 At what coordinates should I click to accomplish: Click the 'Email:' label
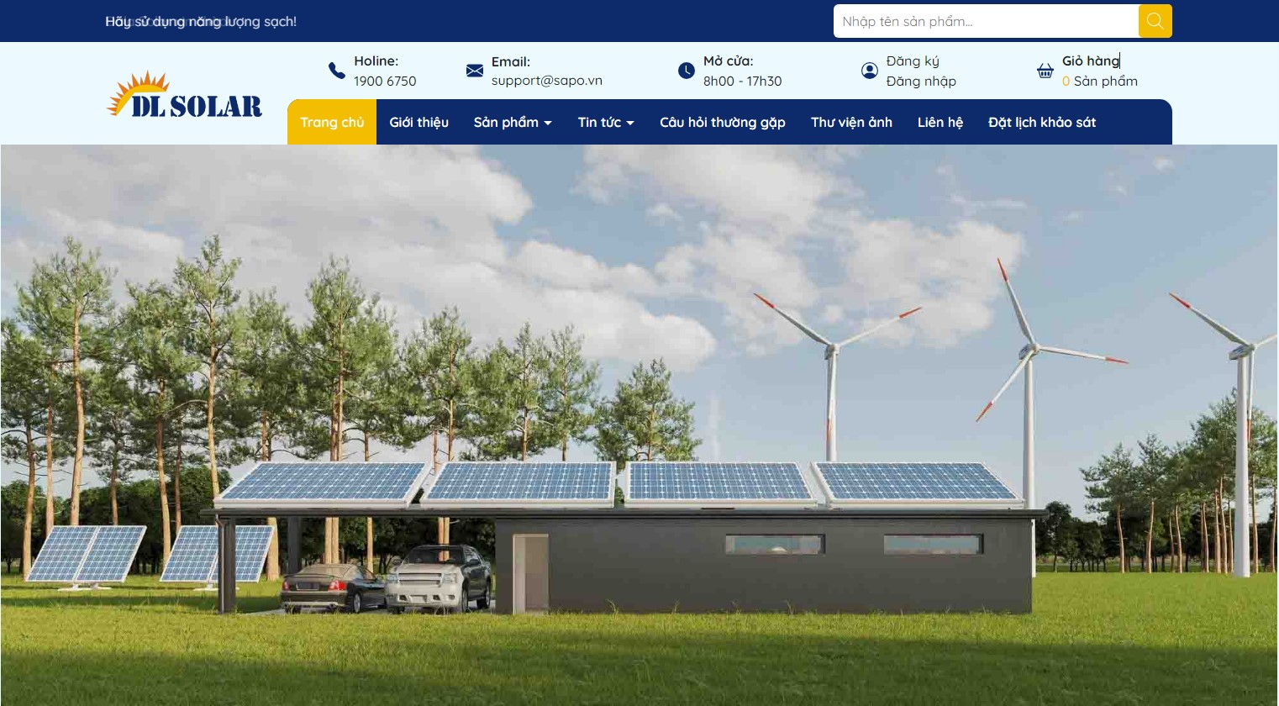(x=511, y=61)
